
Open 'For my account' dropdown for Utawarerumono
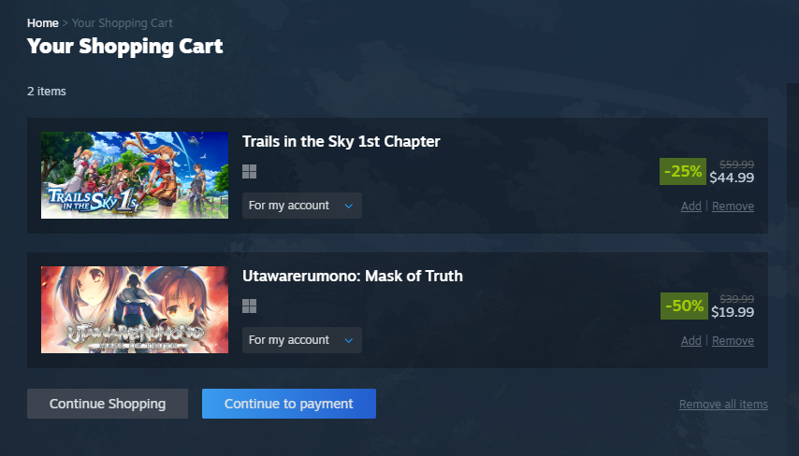tap(302, 340)
